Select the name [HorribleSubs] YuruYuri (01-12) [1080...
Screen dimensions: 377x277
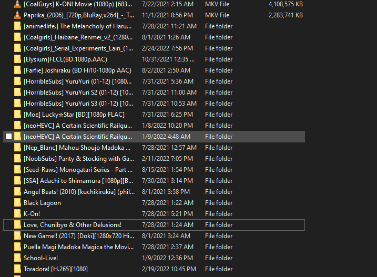[77, 81]
